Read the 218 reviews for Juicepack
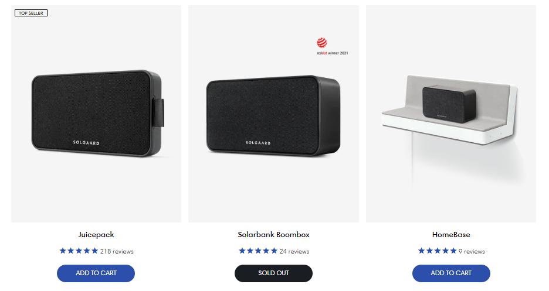The image size is (549, 291). point(117,251)
